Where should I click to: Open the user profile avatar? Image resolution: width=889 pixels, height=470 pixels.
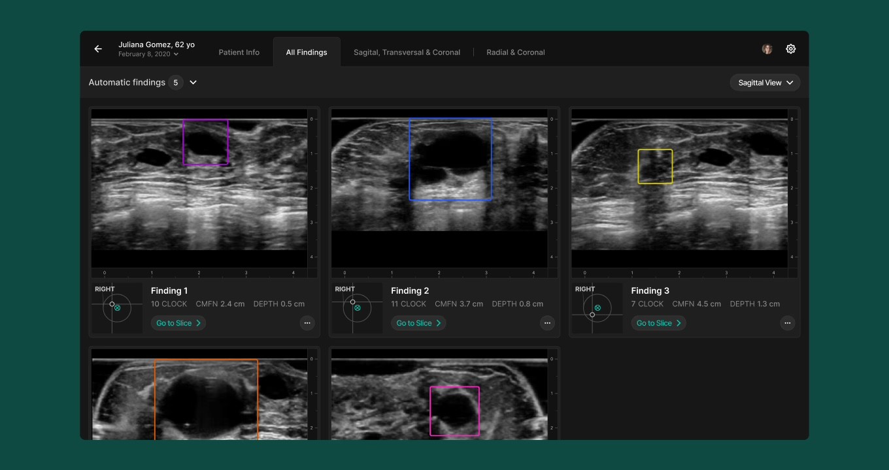pyautogui.click(x=767, y=49)
